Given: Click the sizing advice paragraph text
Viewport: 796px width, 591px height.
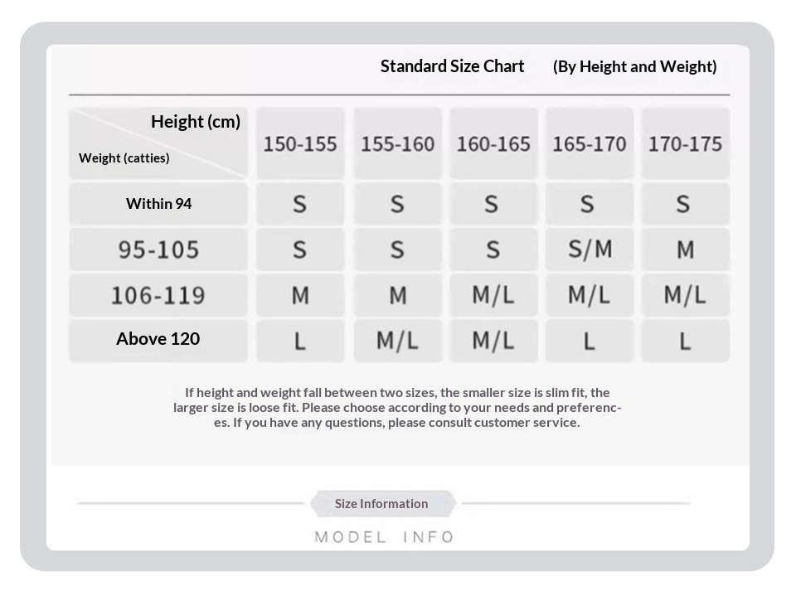Looking at the screenshot, I should click(x=397, y=407).
